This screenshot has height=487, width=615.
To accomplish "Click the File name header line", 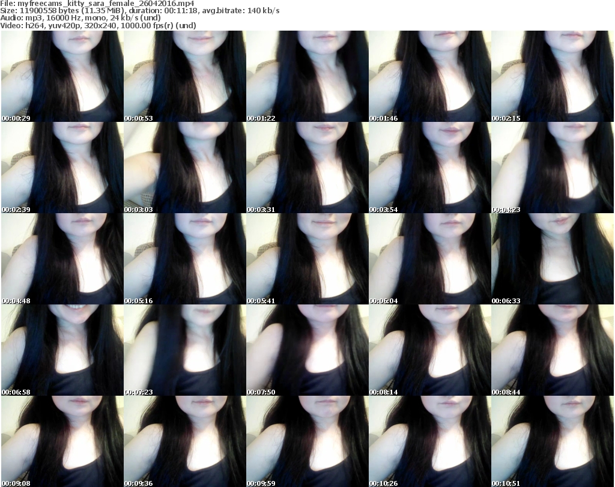I will tap(97, 4).
